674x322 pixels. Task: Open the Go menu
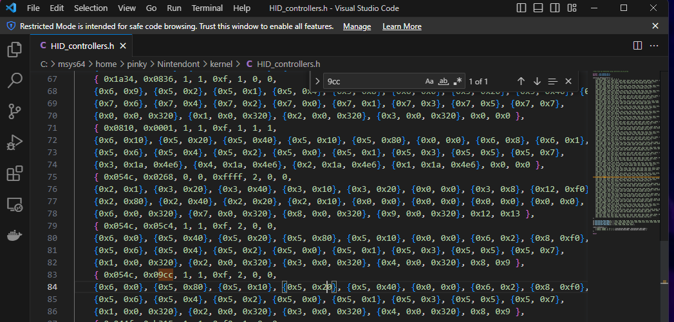(x=151, y=8)
